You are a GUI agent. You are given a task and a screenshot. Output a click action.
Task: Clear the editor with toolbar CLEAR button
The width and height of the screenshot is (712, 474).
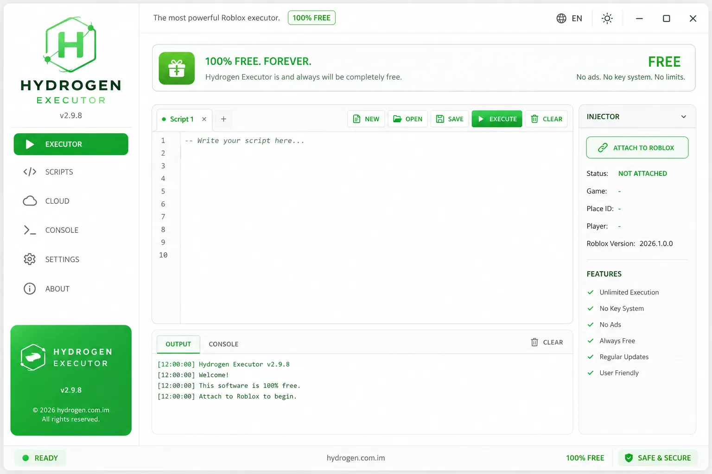click(x=547, y=119)
